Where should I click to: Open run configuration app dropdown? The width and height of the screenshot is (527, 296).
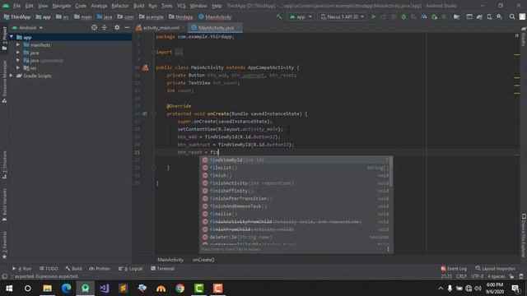coord(301,16)
